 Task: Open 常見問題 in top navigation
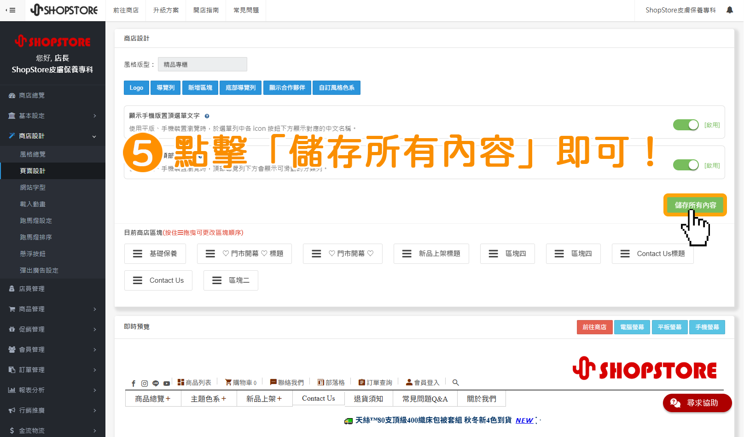pyautogui.click(x=246, y=10)
